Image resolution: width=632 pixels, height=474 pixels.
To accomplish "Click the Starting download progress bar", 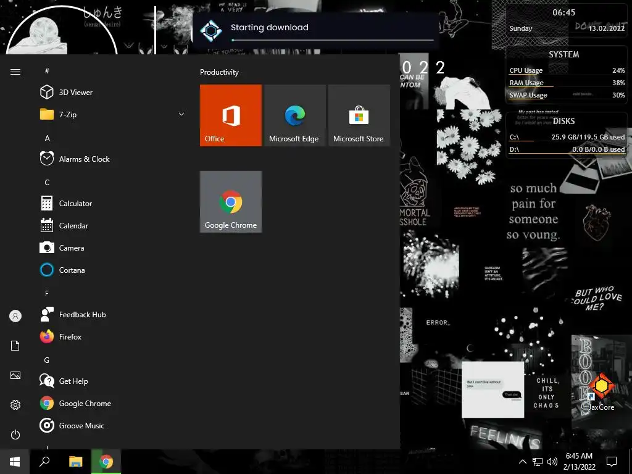I will click(x=333, y=40).
